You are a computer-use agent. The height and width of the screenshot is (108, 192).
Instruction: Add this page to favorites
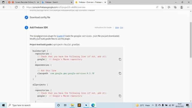162,7
